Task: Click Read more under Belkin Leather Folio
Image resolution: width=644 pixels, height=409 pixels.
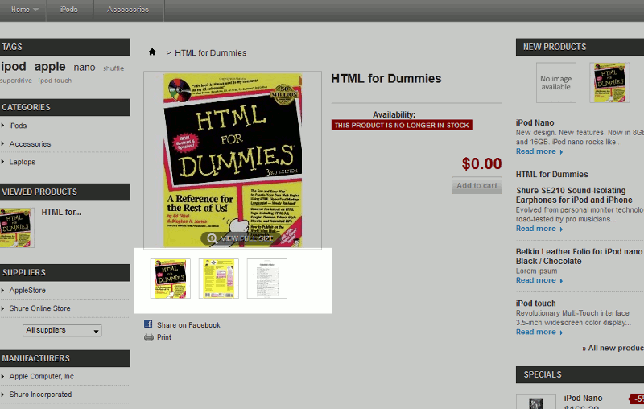Action: click(x=539, y=280)
